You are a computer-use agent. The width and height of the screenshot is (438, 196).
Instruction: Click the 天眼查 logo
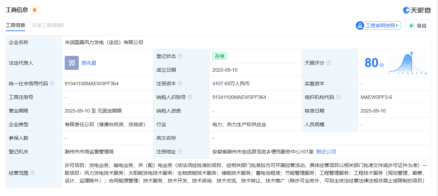click(x=417, y=10)
